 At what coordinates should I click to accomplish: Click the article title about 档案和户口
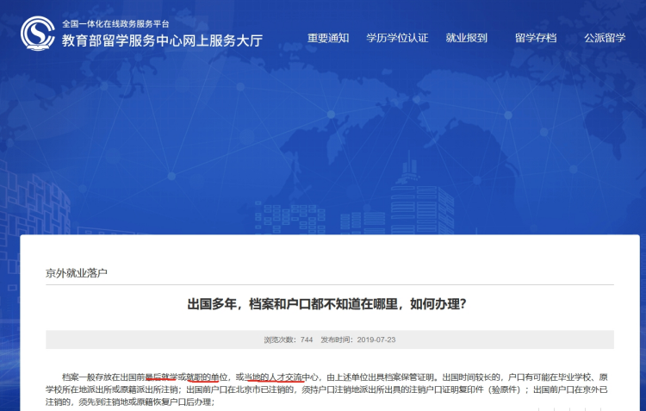pyautogui.click(x=326, y=304)
